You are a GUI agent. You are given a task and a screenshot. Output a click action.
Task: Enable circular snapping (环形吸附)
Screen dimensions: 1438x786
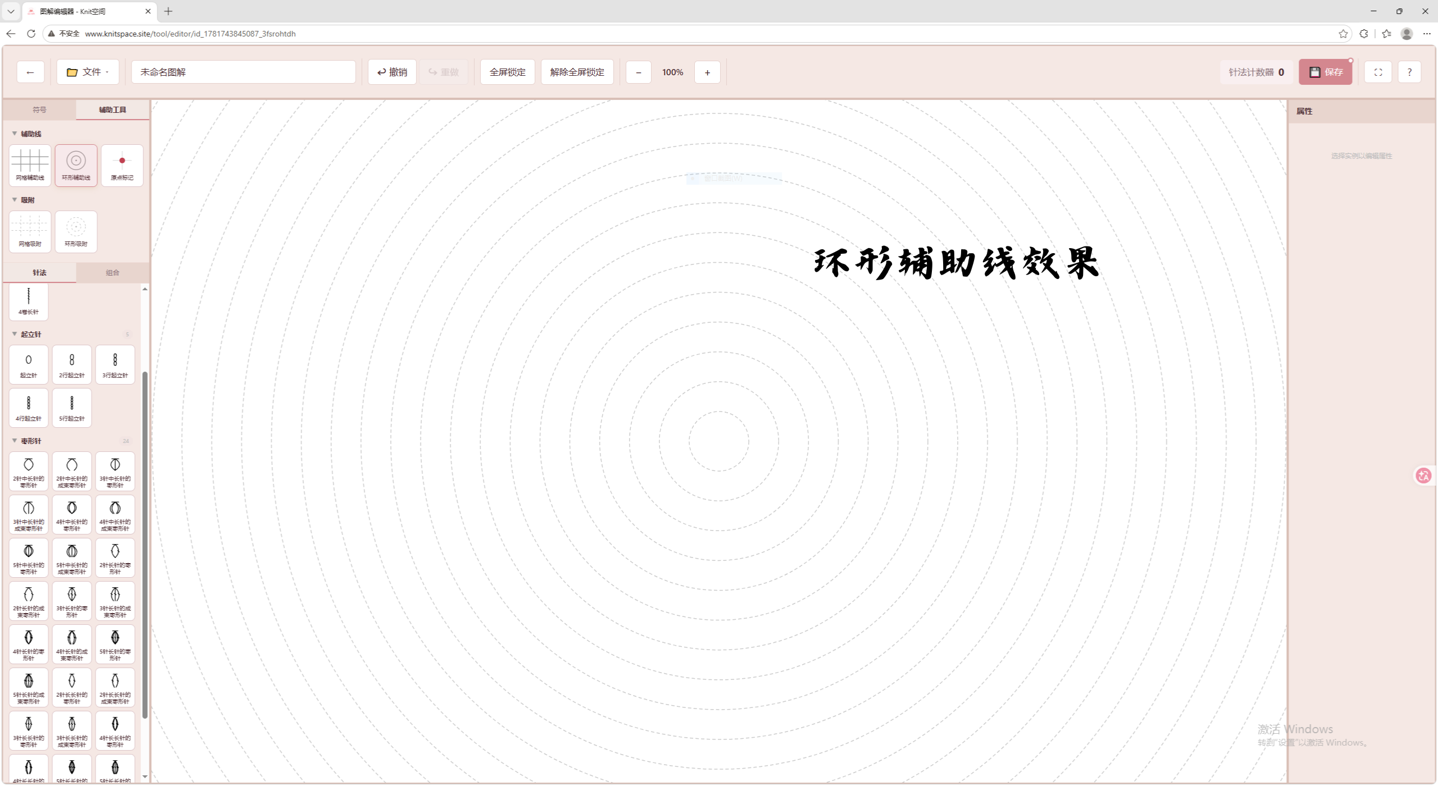tap(76, 231)
